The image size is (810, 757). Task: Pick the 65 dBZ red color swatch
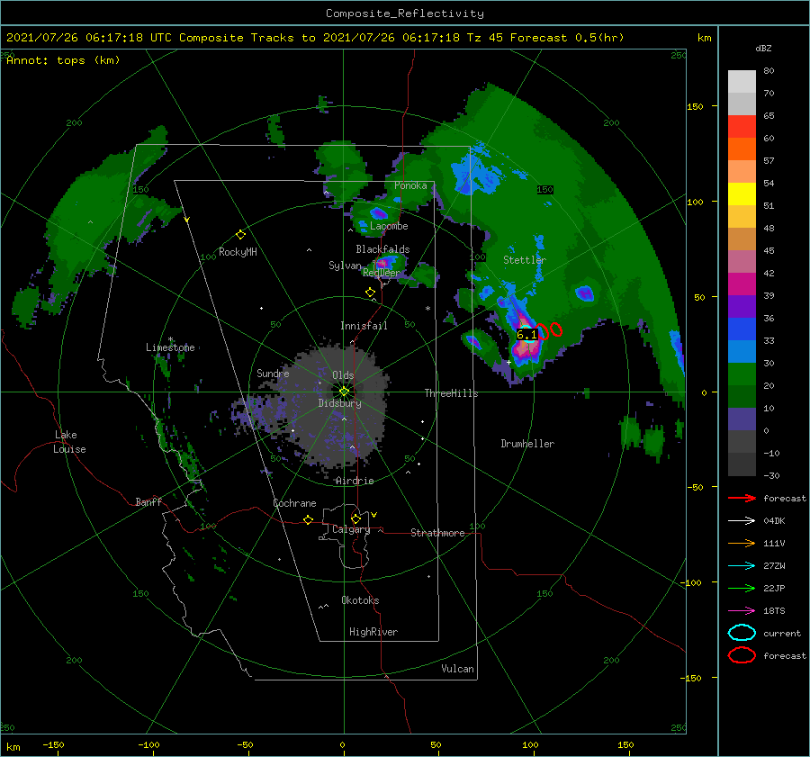point(742,126)
